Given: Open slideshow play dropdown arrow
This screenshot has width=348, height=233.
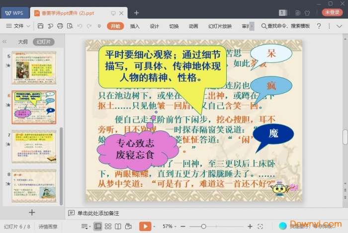Looking at the screenshot, I should [154, 227].
